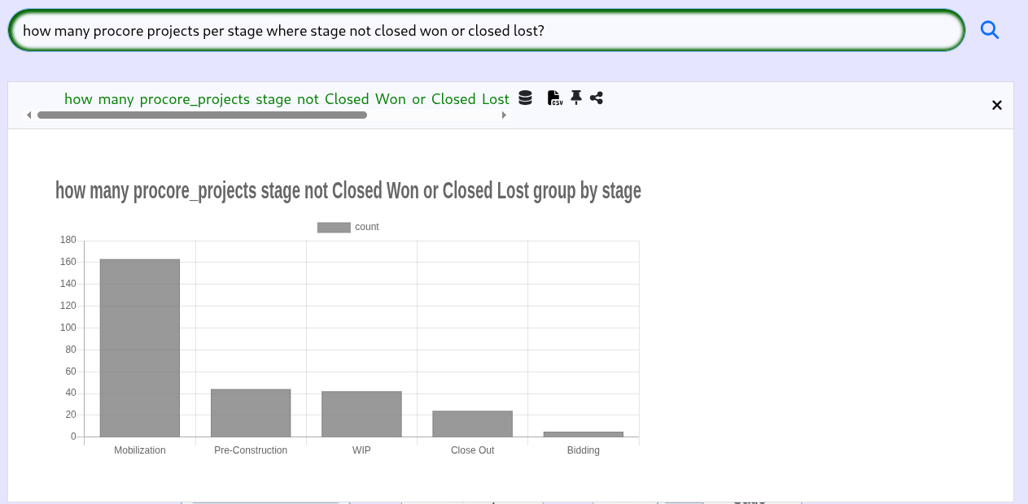Click the small Bidding bar
This screenshot has width=1028, height=504.
coord(583,434)
